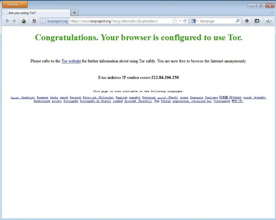Switch page language to español
The height and width of the screenshot is (220, 276).
click(135, 97)
